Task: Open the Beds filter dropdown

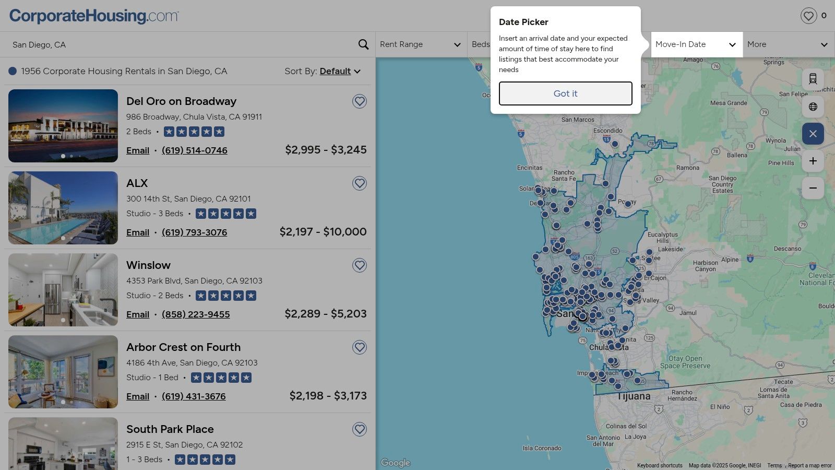Action: point(480,44)
